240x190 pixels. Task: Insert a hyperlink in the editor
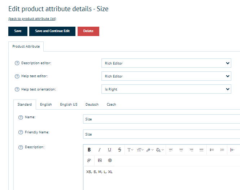pos(89,160)
